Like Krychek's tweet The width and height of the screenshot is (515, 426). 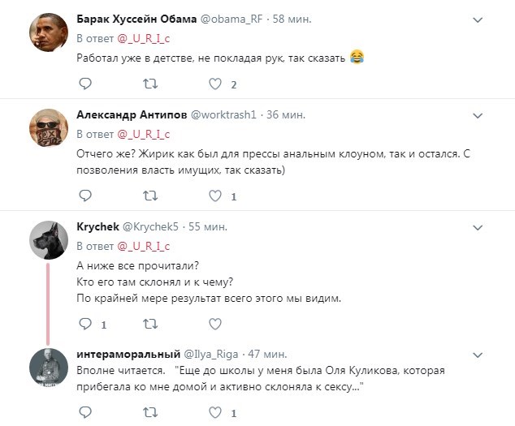tap(215, 324)
